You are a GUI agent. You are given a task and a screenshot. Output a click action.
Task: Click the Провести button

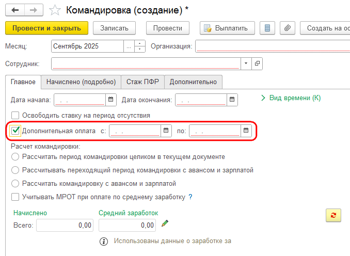pos(168,28)
